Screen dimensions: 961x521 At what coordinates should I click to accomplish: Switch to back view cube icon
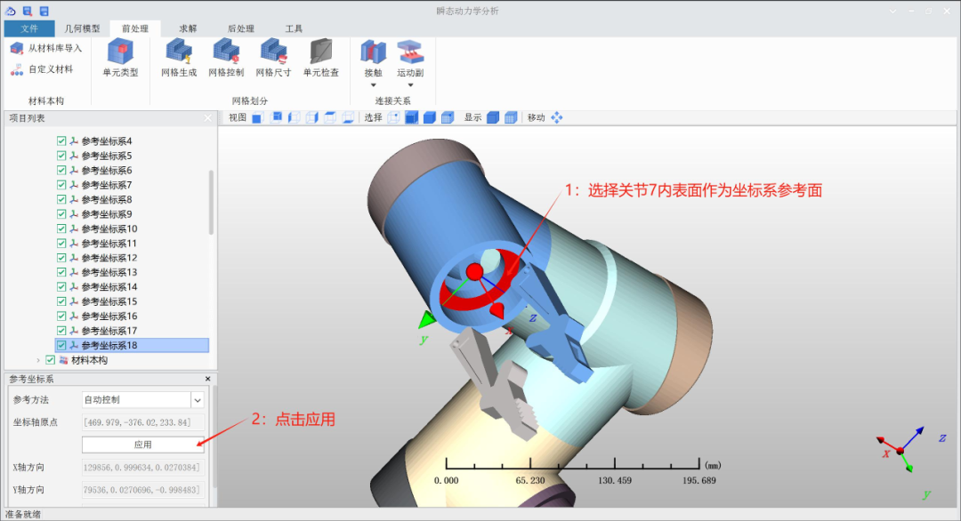(x=276, y=117)
